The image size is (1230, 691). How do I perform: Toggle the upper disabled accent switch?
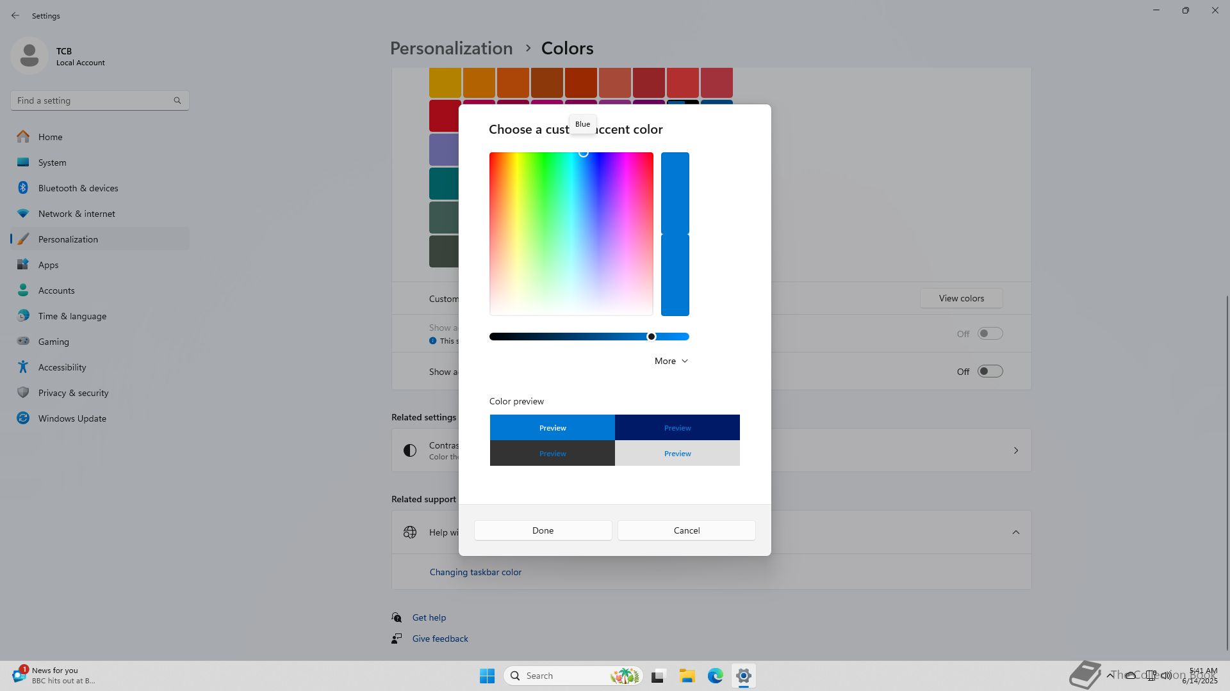click(990, 334)
